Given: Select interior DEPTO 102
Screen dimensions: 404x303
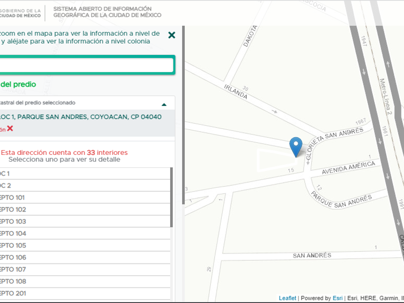Looking at the screenshot, I should click(85, 210).
